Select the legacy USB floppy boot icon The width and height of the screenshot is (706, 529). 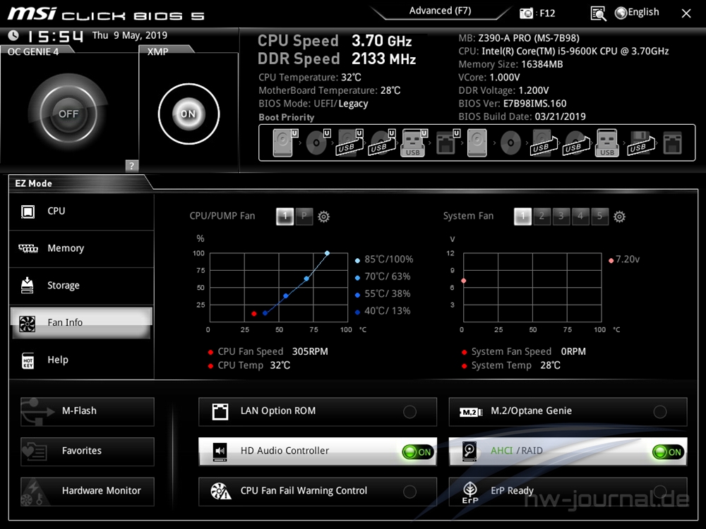(x=640, y=143)
